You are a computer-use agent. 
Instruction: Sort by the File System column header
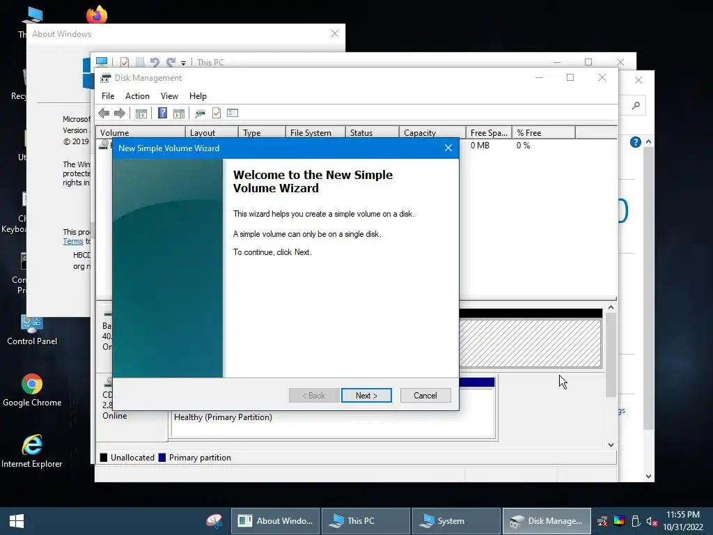pyautogui.click(x=315, y=132)
